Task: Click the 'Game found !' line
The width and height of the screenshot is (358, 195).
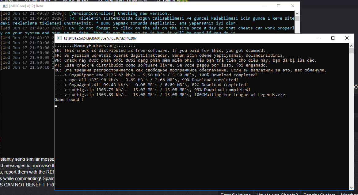Action: pyautogui.click(x=69, y=100)
